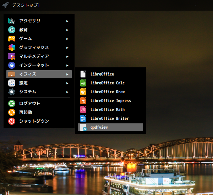This screenshot has height=195, width=213.
Task: Expand the マルチメディア submenu arrow
Action: coord(67,57)
